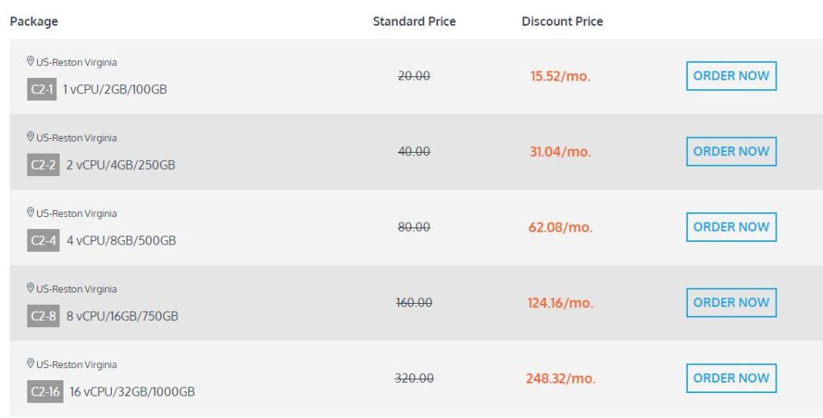
Task: Select the C2-2 package badge
Action: 43,165
